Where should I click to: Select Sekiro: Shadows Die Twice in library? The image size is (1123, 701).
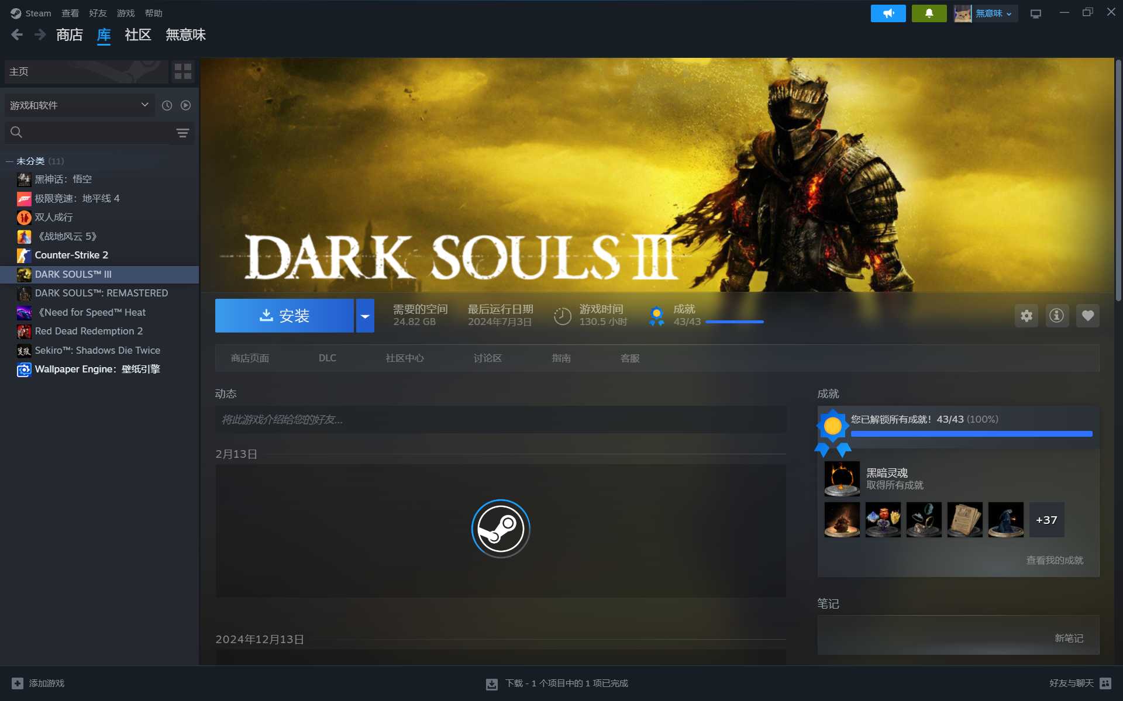pyautogui.click(x=97, y=350)
